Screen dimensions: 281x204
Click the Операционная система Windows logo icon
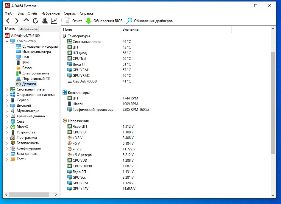point(13,95)
